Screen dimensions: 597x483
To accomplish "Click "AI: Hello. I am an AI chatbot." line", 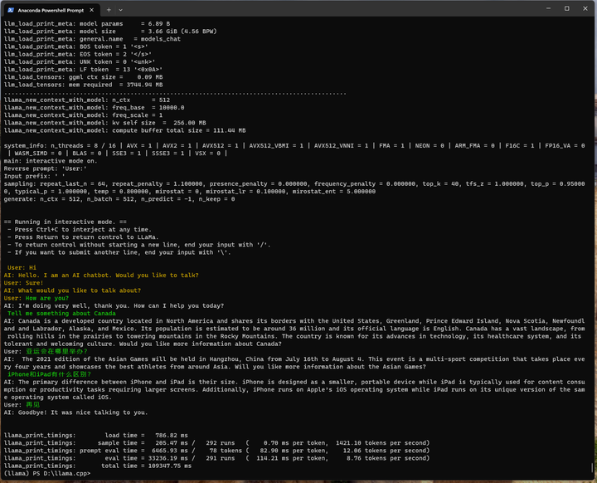I will [101, 276].
